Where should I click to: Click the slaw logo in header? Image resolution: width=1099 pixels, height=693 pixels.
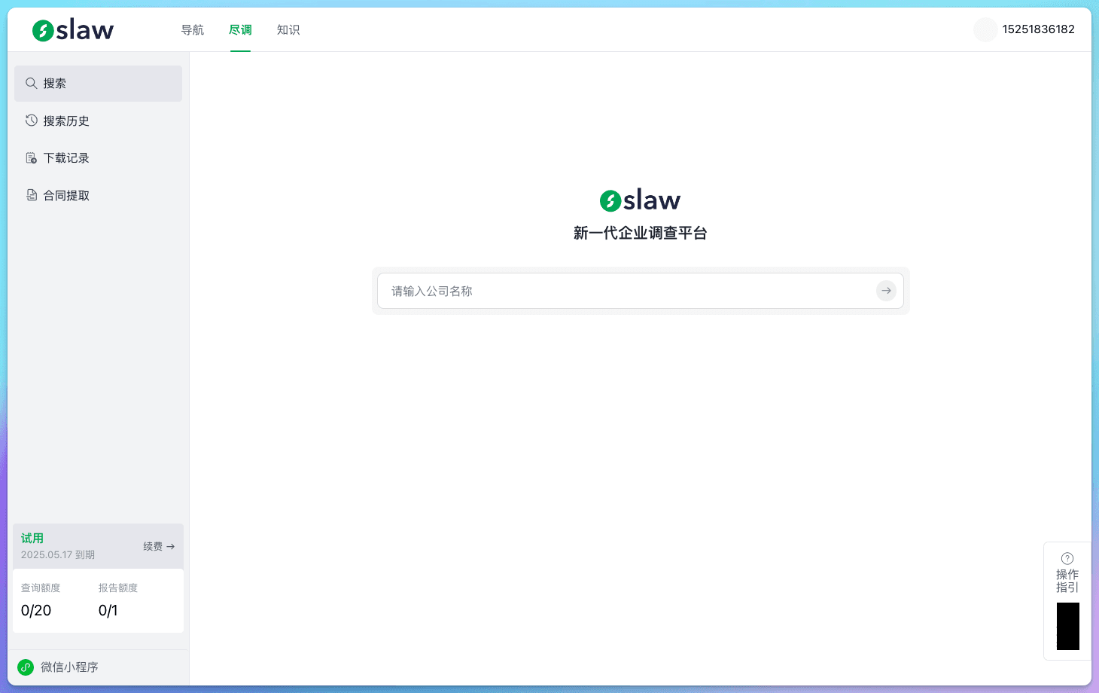point(73,30)
